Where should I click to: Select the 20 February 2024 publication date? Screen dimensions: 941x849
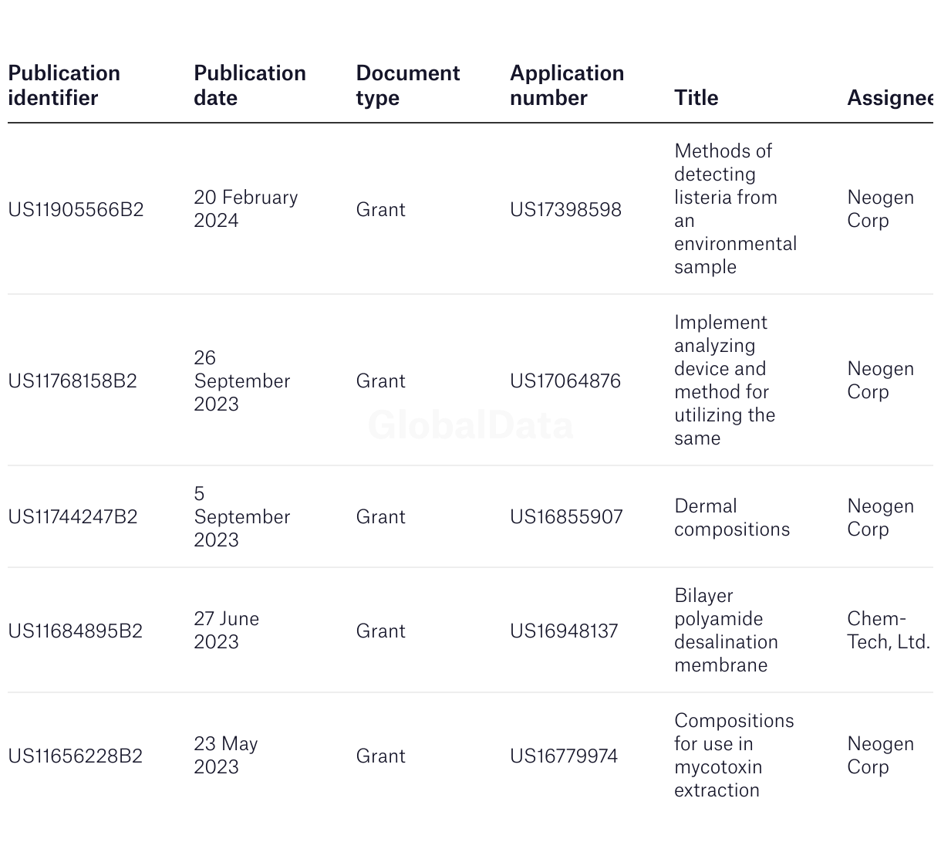click(245, 209)
